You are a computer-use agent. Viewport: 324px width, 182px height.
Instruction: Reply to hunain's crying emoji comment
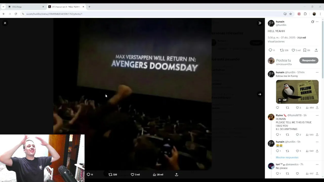pyautogui.click(x=278, y=151)
